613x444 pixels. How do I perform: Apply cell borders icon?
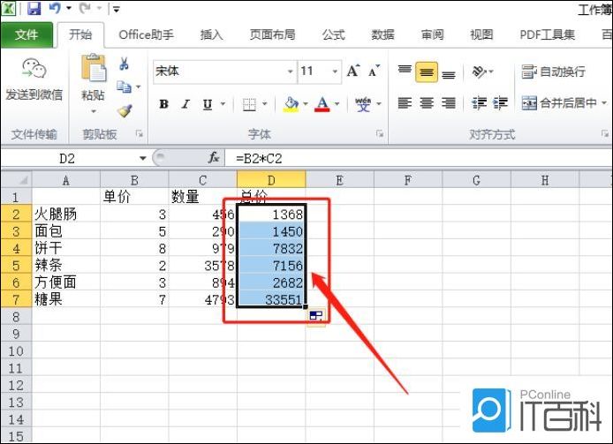point(249,104)
